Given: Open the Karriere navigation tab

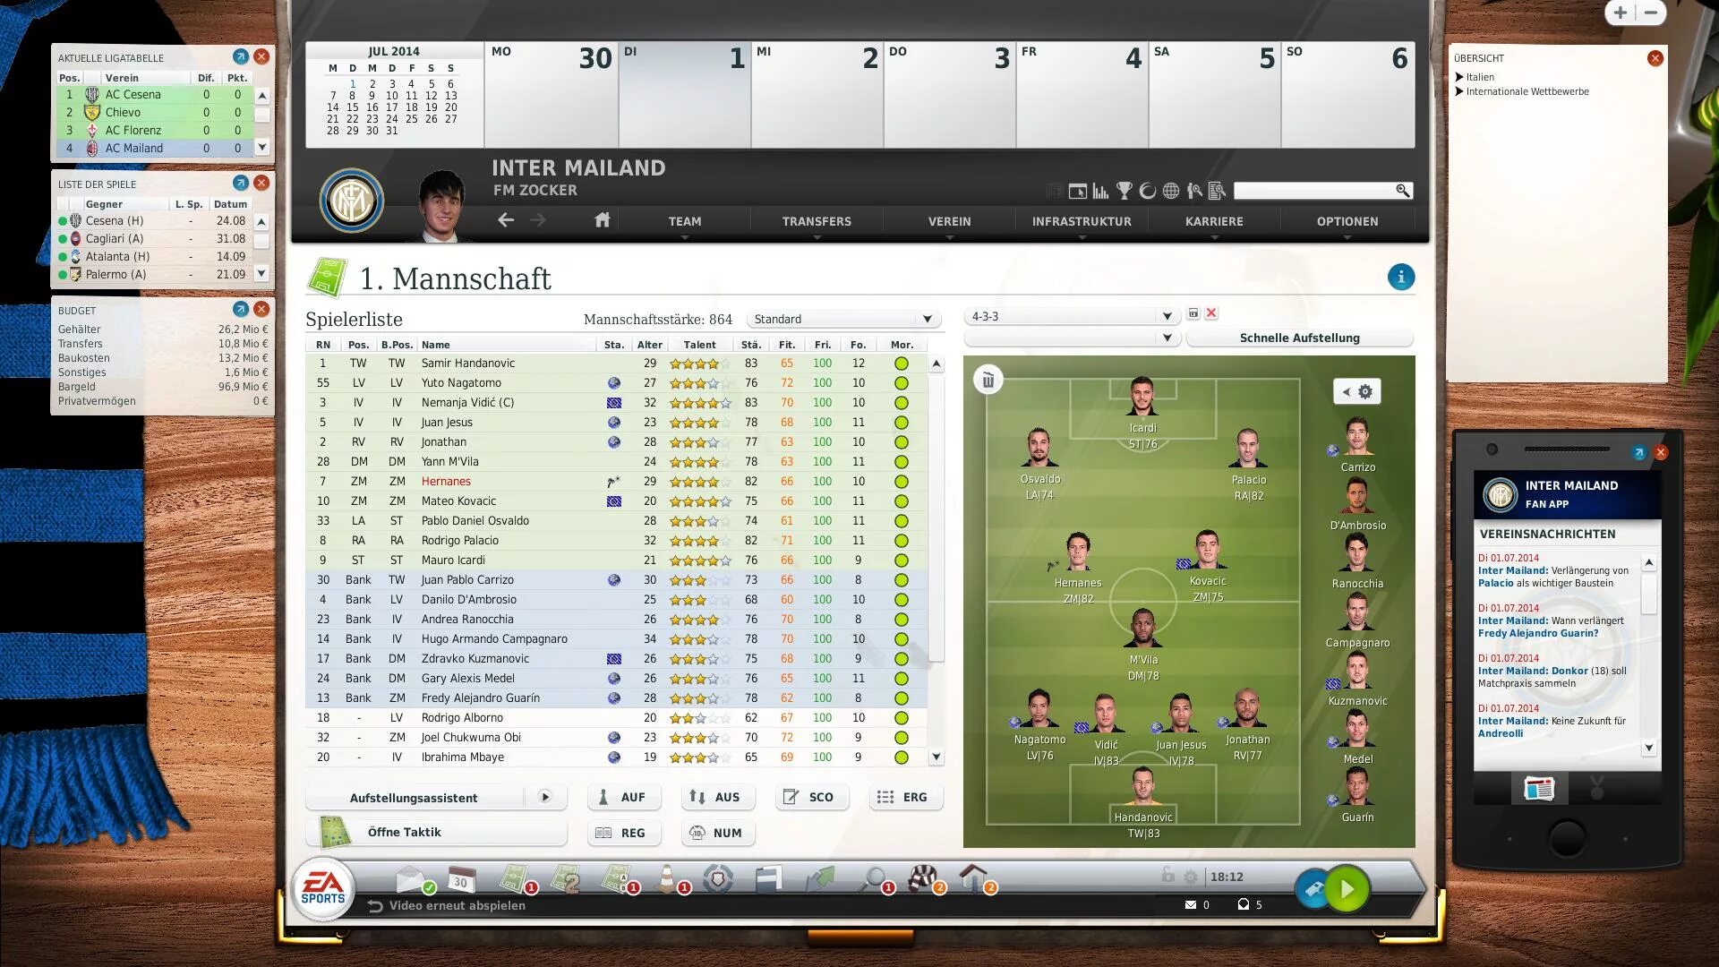Looking at the screenshot, I should [1214, 221].
